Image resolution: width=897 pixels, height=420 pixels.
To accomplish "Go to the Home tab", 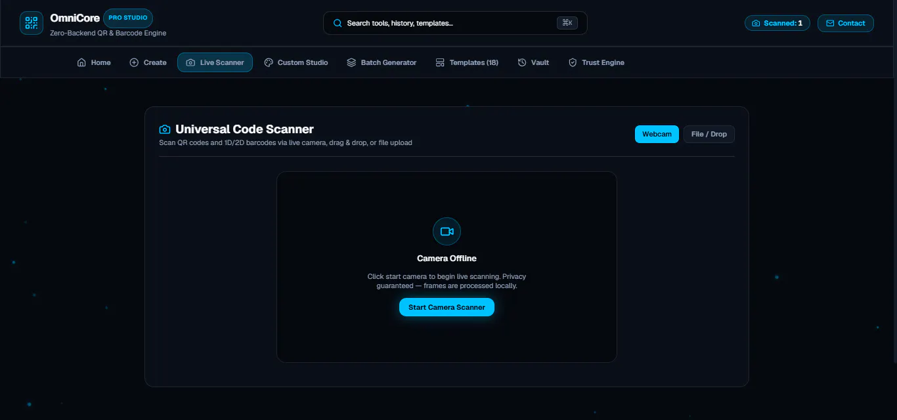I will tap(94, 62).
